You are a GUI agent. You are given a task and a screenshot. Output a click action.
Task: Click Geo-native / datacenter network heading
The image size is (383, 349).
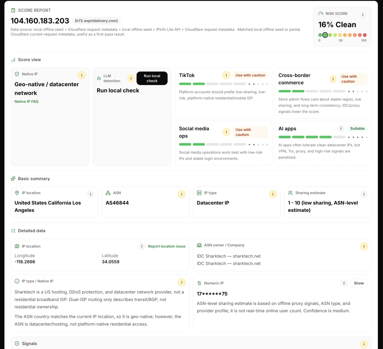tap(47, 89)
